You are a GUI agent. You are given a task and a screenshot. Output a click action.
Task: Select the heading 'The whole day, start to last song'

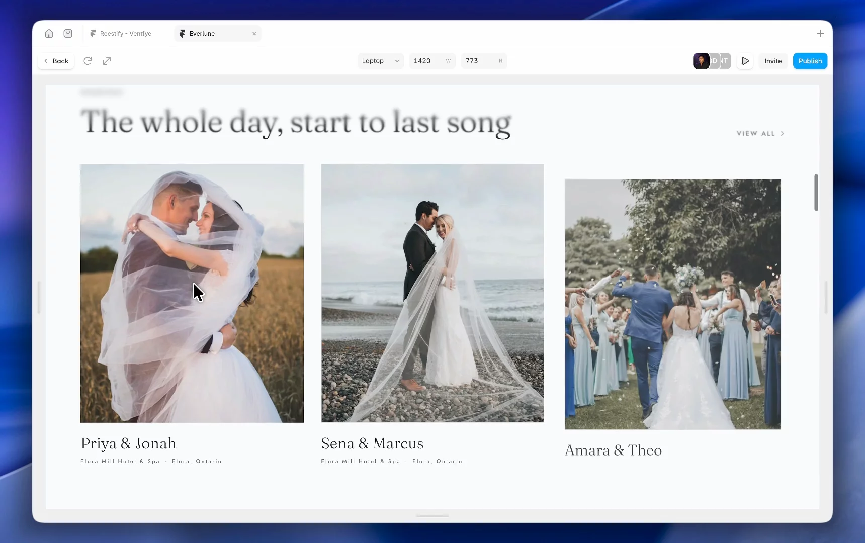click(296, 123)
